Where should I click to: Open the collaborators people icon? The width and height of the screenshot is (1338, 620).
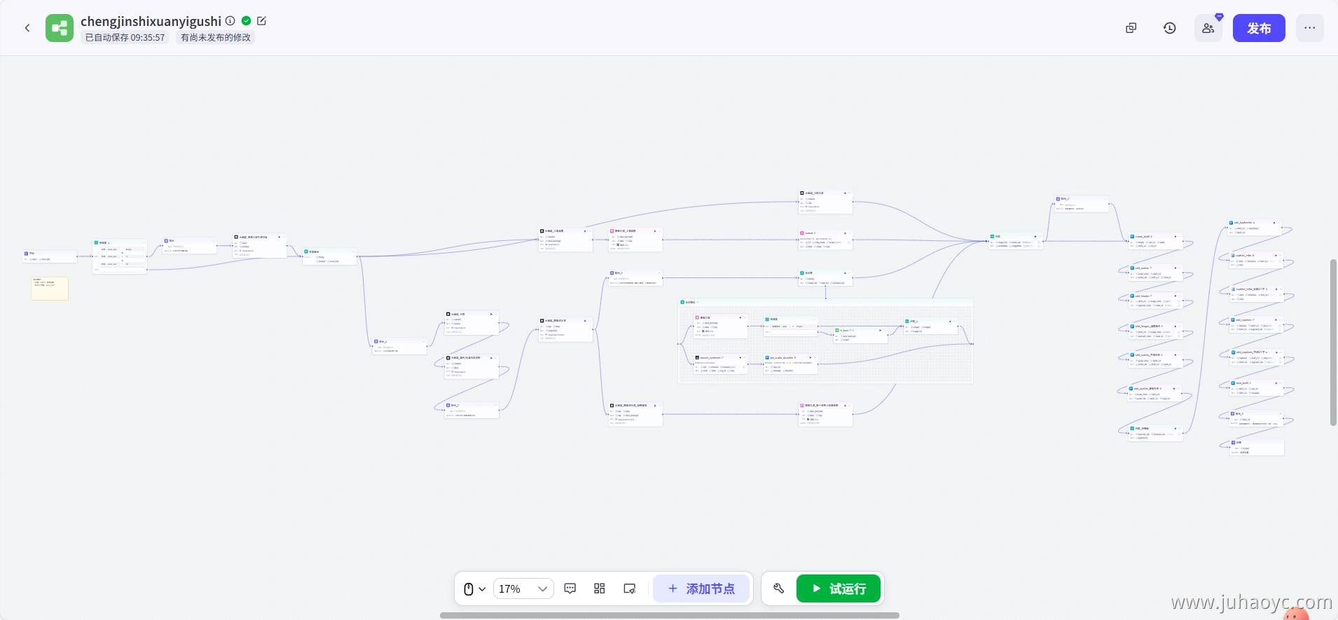click(1208, 28)
